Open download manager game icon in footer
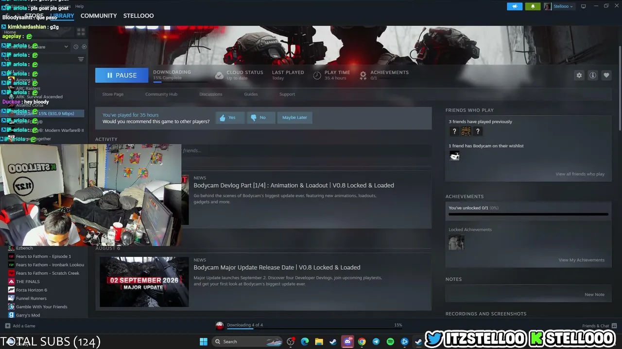Image resolution: width=622 pixels, height=349 pixels. coord(220,325)
